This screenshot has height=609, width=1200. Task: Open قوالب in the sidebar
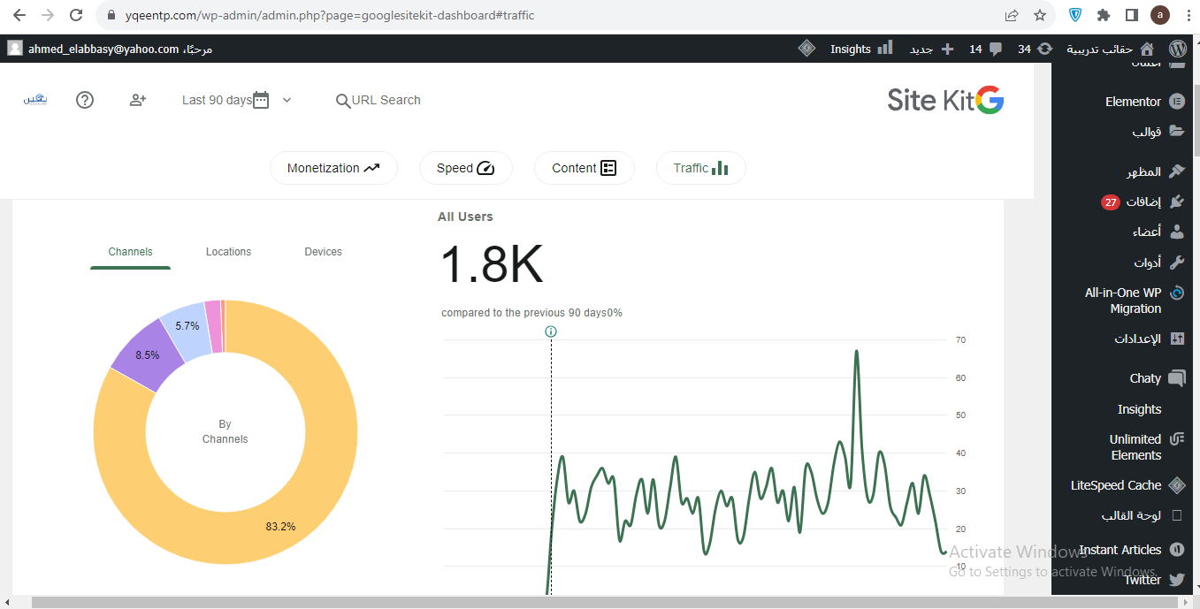[1147, 132]
